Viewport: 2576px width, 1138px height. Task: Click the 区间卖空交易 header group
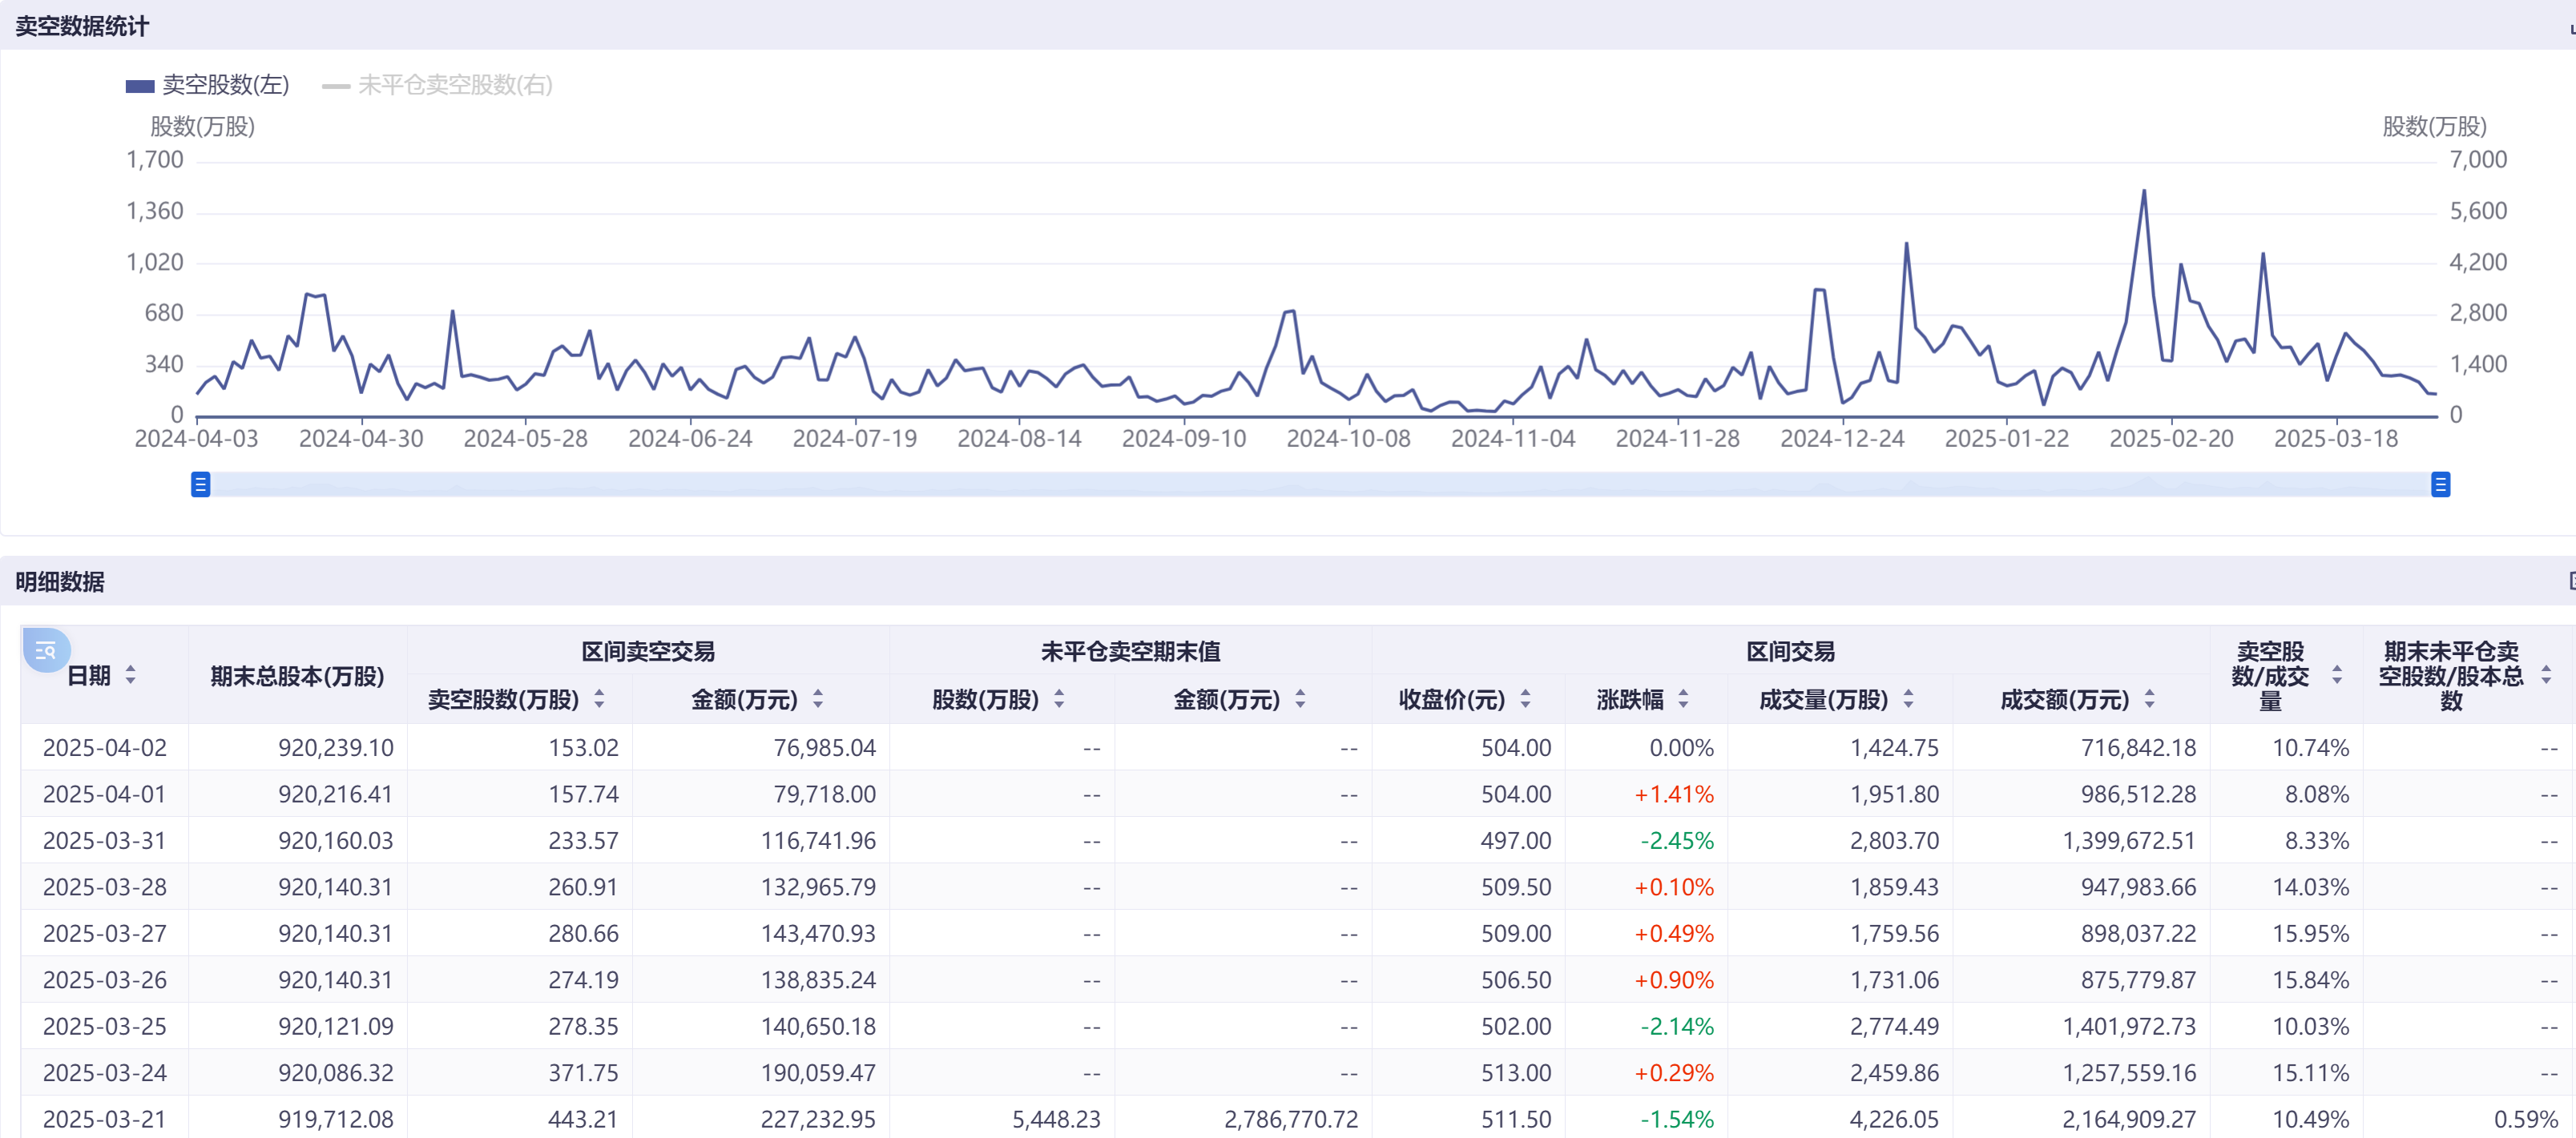click(x=648, y=651)
